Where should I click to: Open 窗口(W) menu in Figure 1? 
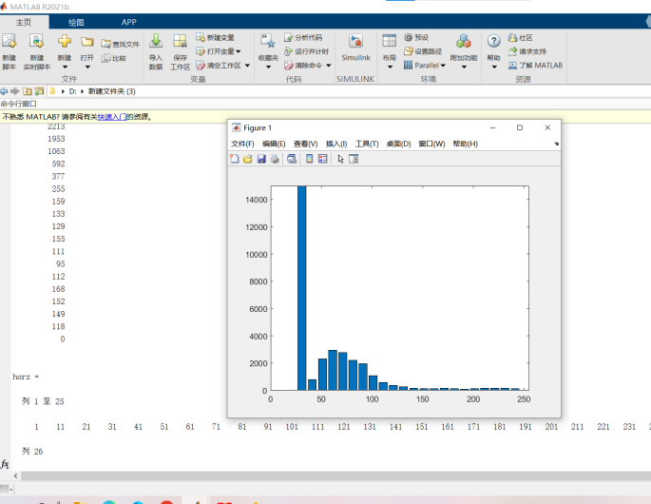(431, 144)
